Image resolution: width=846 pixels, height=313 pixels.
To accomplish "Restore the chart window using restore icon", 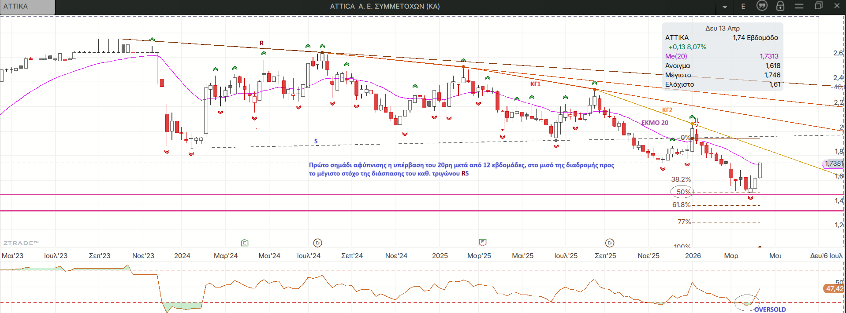I will pos(819,6).
